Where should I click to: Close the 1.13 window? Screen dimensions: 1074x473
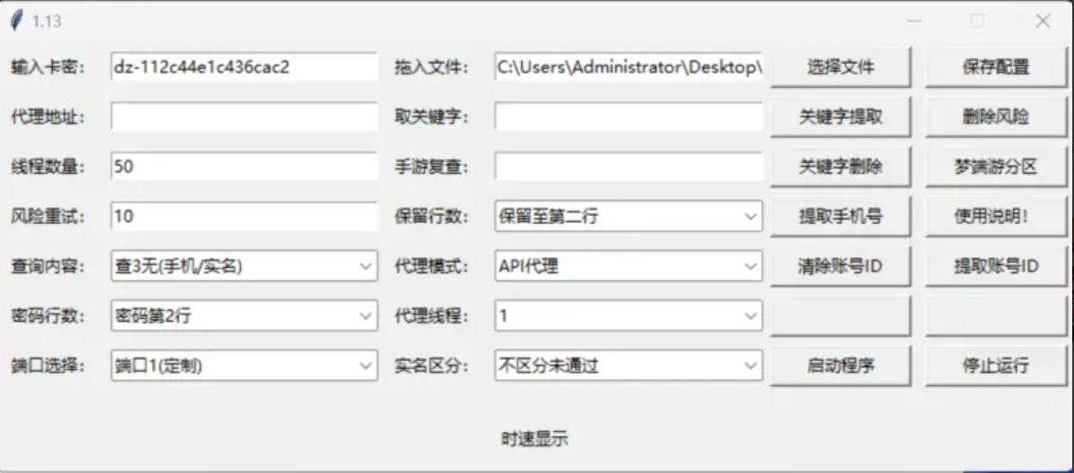click(x=1043, y=21)
